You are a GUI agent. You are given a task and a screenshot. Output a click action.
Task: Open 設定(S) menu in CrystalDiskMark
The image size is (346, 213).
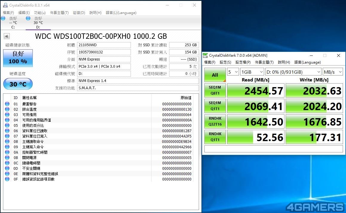click(225, 62)
